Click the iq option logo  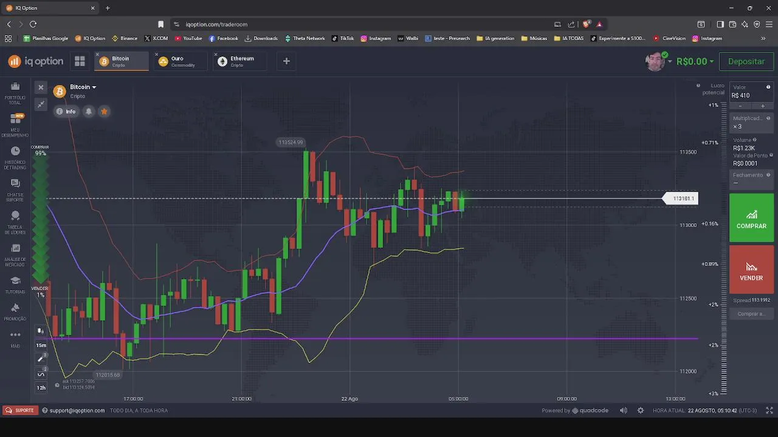pos(36,61)
